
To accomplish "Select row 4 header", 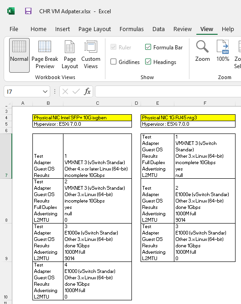I will (x=6, y=117).
